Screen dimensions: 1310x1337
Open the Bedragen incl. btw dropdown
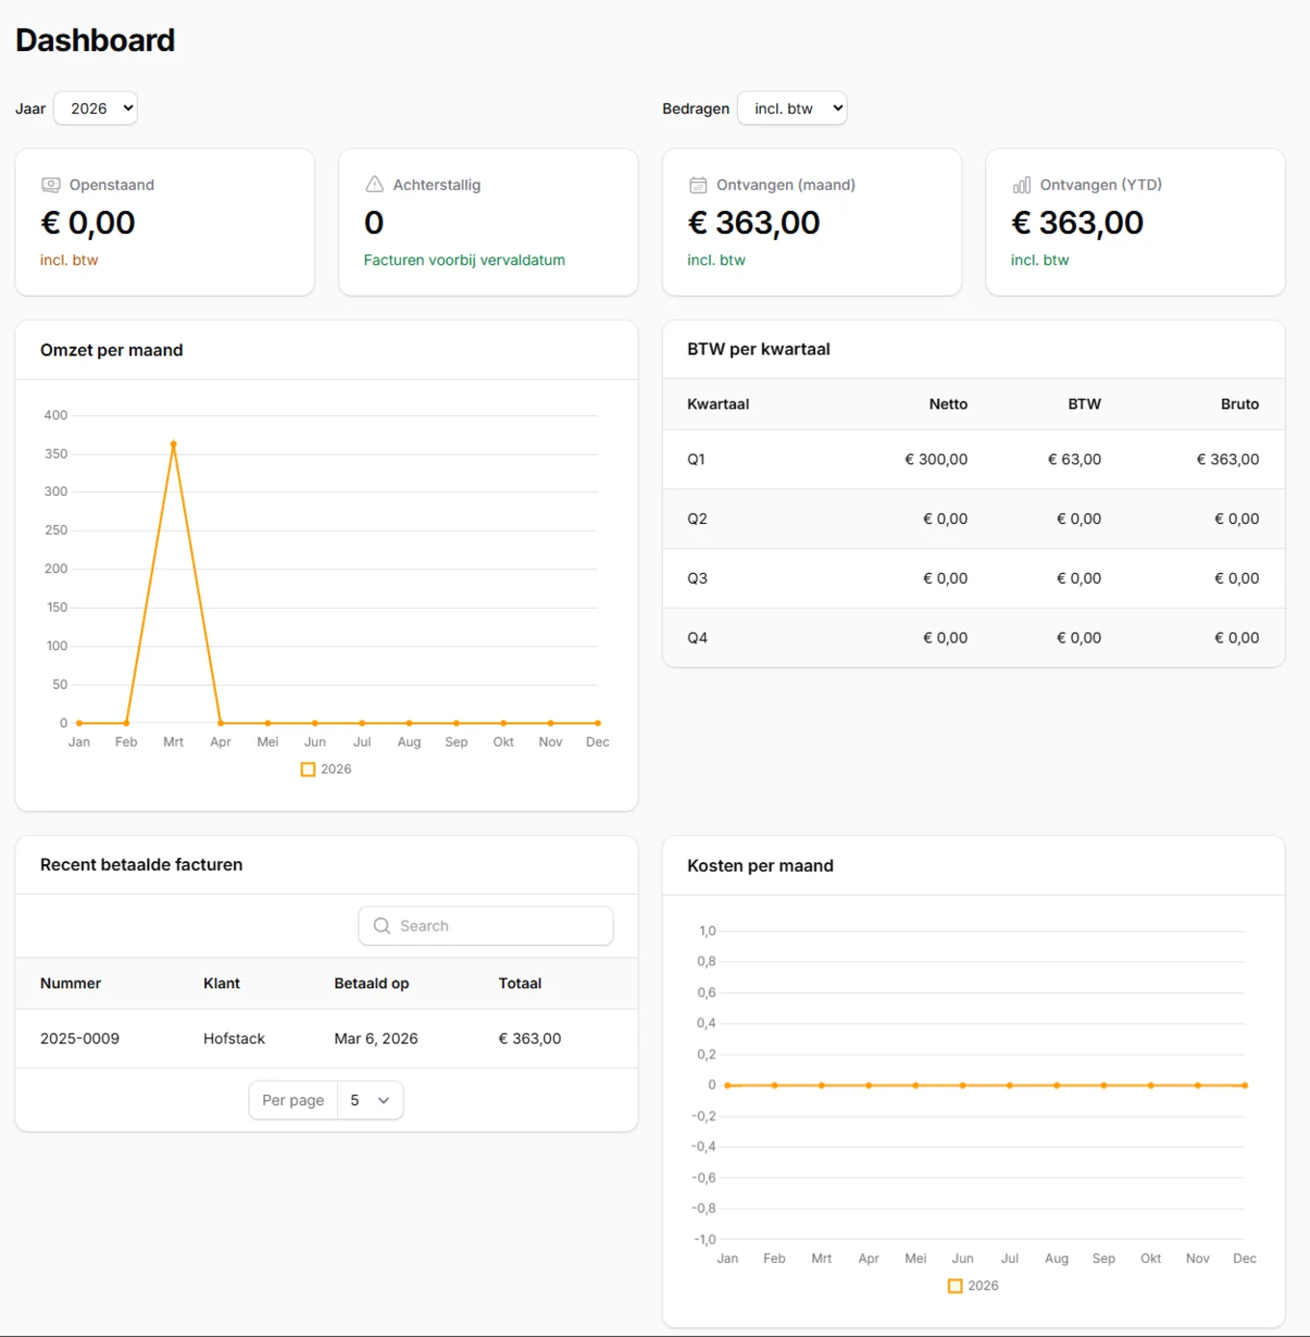tap(792, 108)
